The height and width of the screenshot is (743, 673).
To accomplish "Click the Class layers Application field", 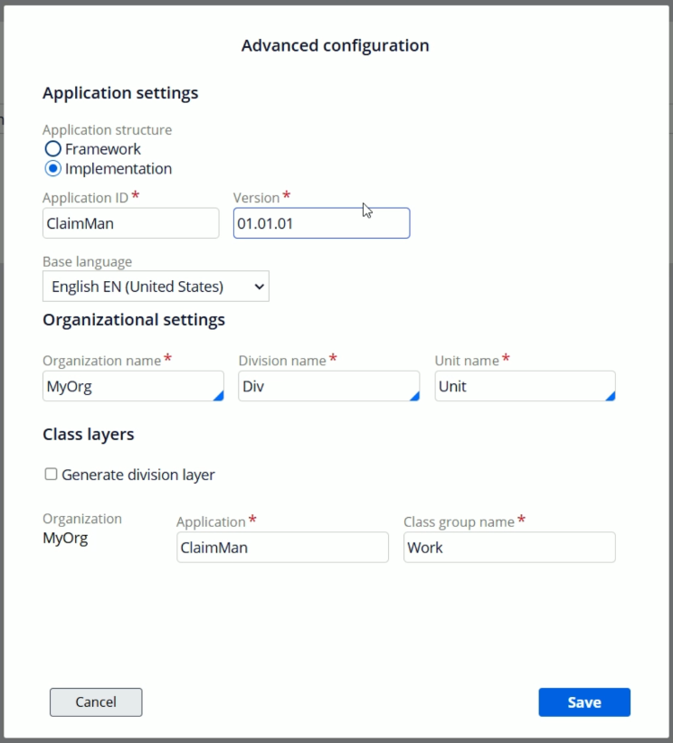I will click(x=282, y=547).
